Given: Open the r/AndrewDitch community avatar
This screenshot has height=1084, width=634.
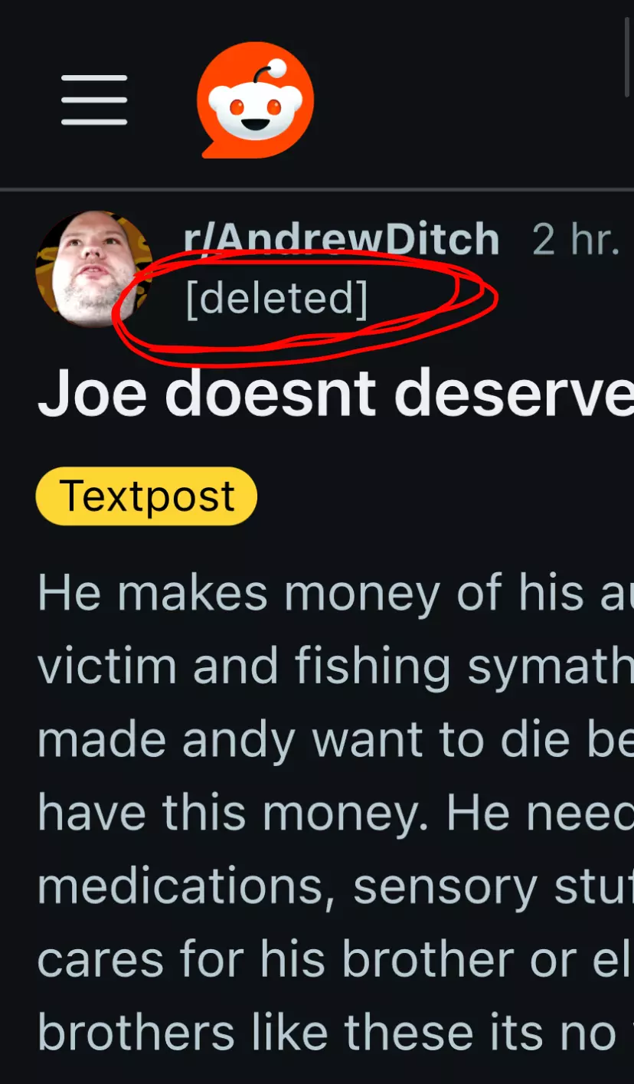Looking at the screenshot, I should click(x=94, y=270).
